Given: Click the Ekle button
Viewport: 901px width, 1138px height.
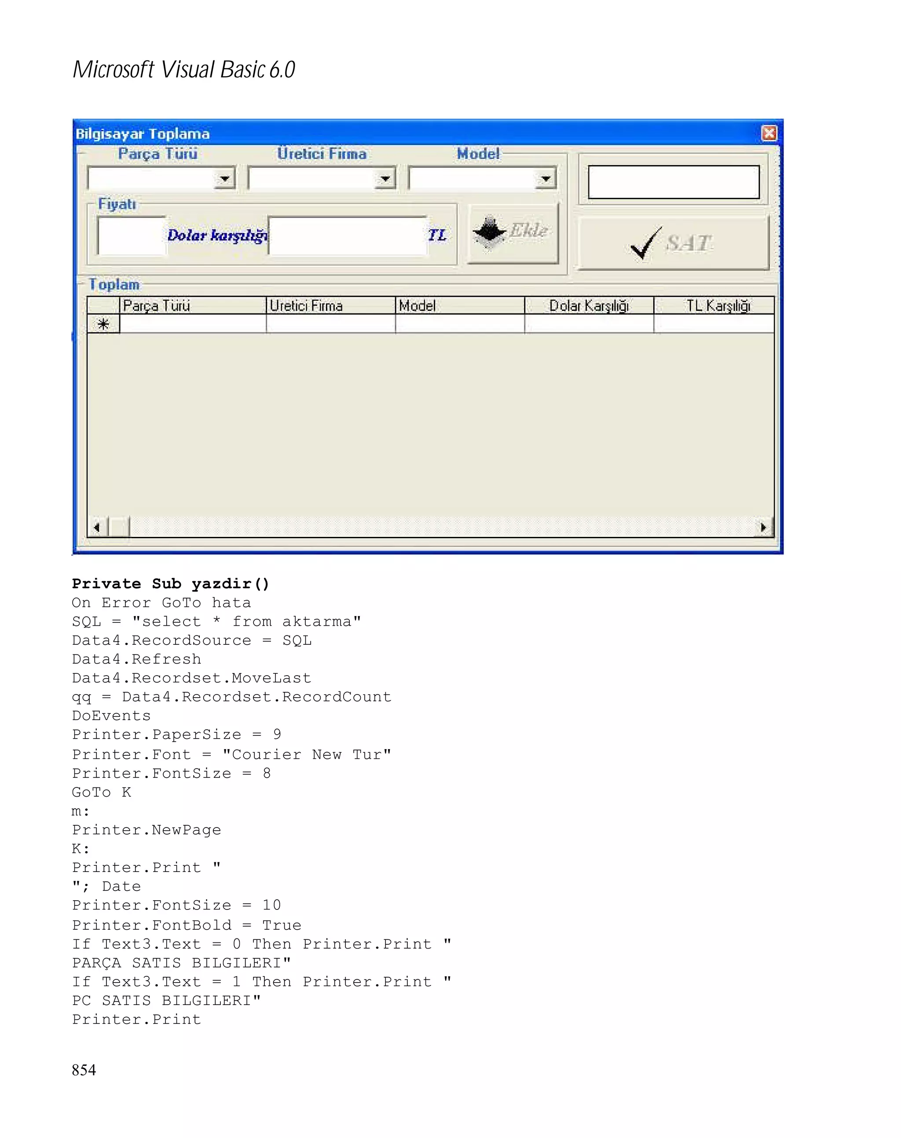Looking at the screenshot, I should point(513,234).
